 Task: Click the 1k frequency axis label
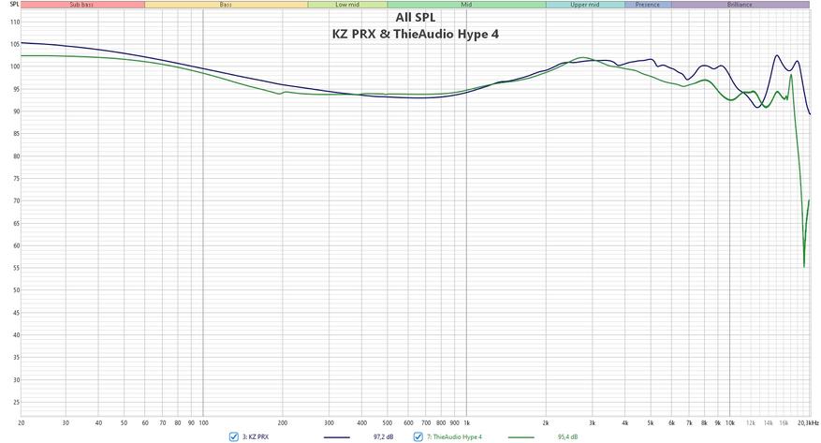pos(466,422)
